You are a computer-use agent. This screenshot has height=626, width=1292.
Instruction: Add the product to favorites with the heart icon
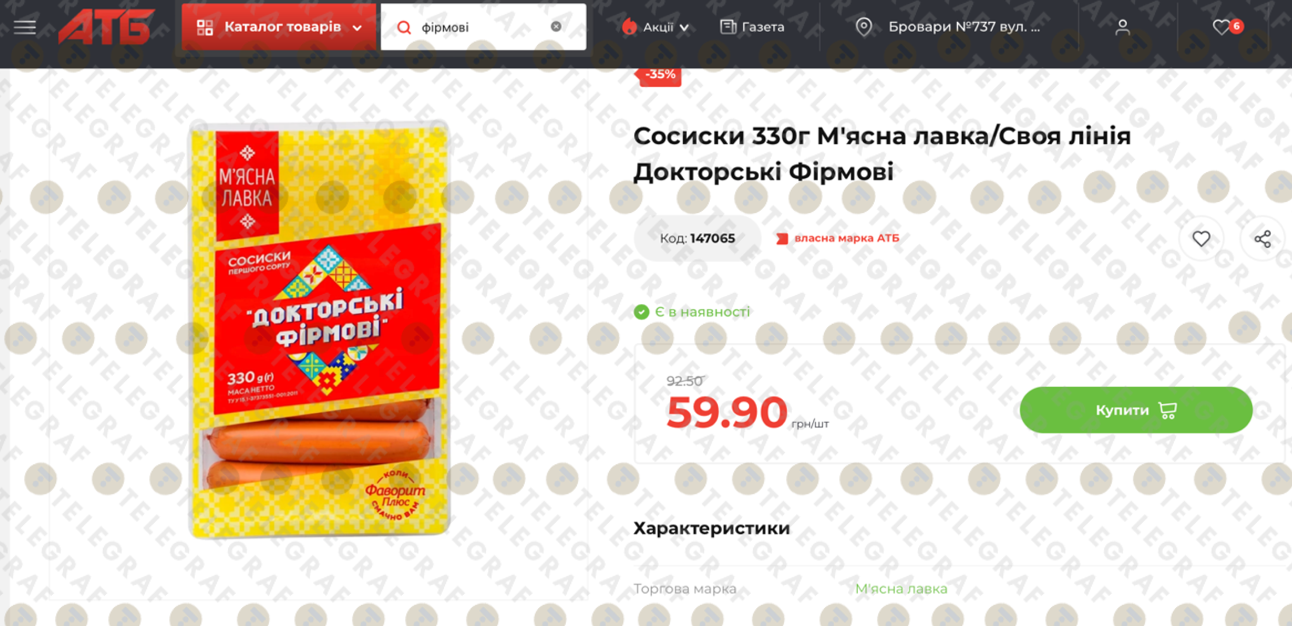point(1201,238)
